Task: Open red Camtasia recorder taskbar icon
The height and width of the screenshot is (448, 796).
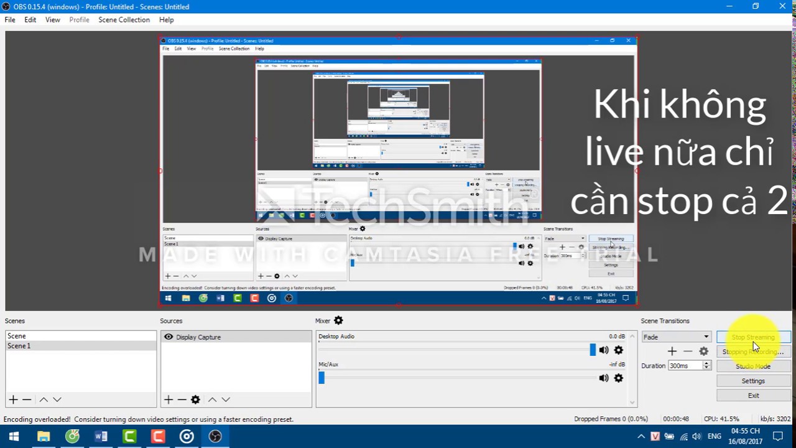Action: click(158, 437)
